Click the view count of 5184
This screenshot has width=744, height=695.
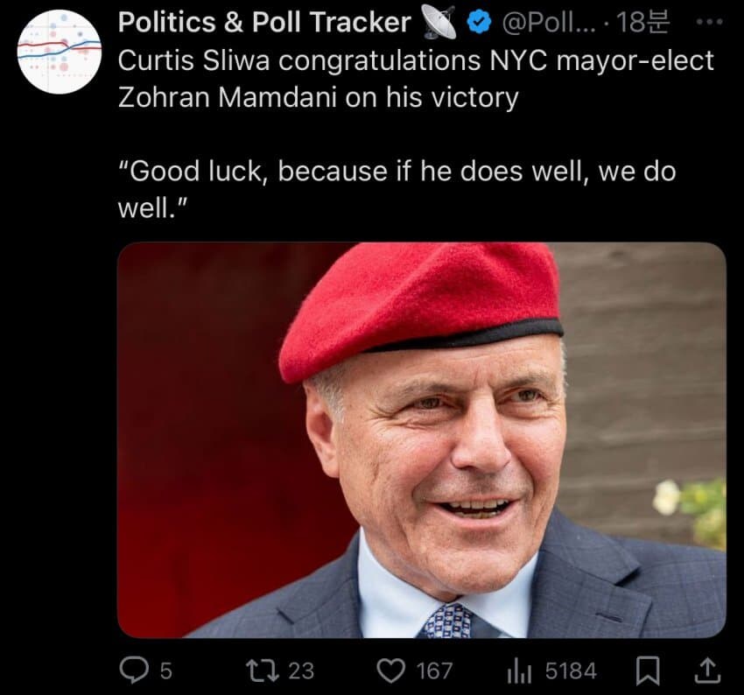571,670
